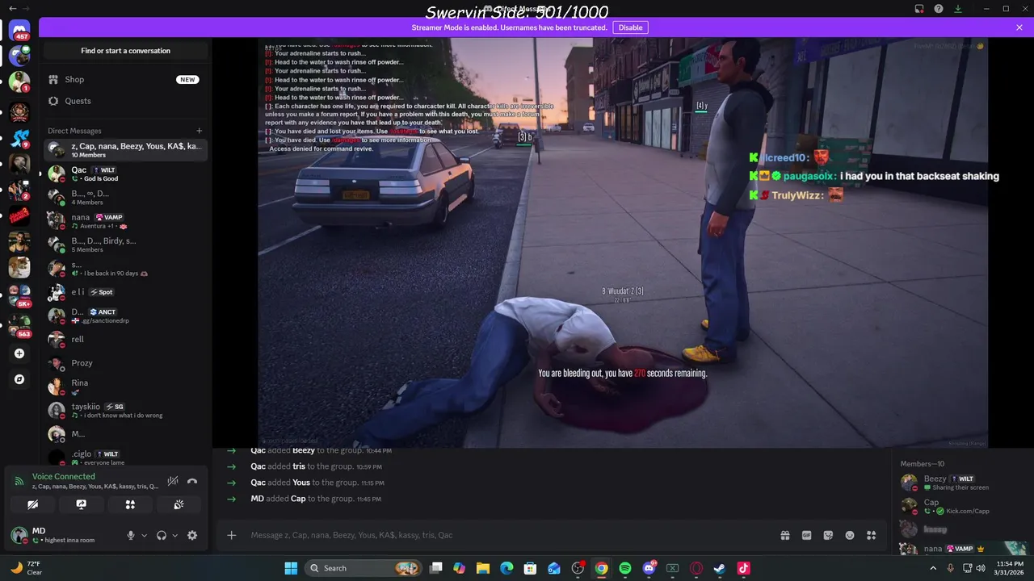
Task: Open User Settings gear
Action: tap(192, 535)
